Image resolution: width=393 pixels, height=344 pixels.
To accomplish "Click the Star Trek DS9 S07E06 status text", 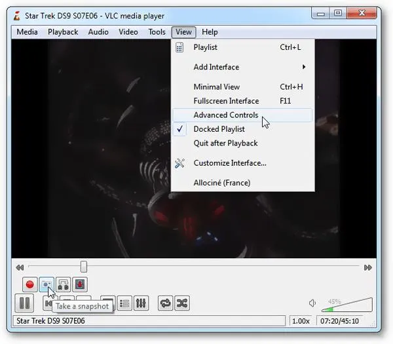I will (x=50, y=321).
